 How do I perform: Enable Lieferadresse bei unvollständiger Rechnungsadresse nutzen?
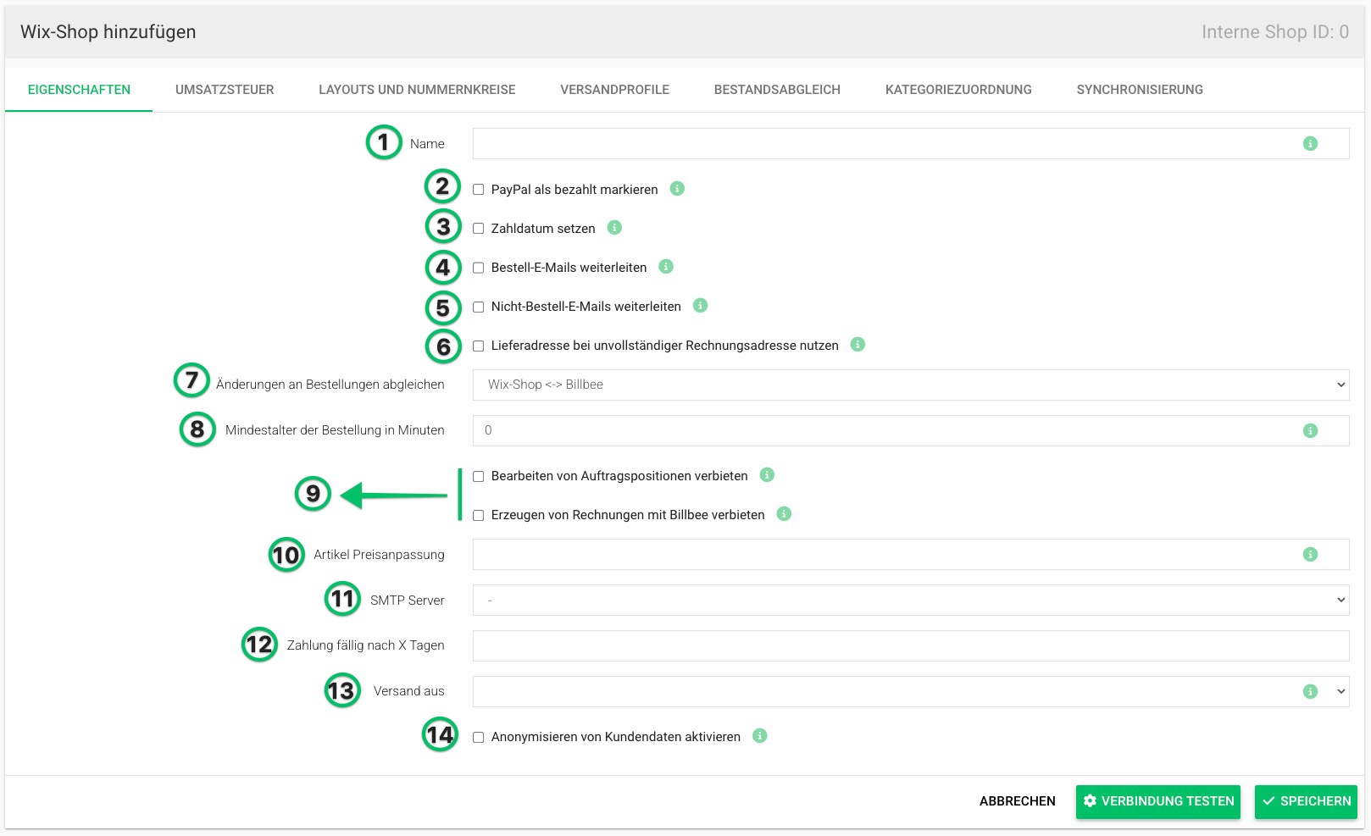pos(479,346)
